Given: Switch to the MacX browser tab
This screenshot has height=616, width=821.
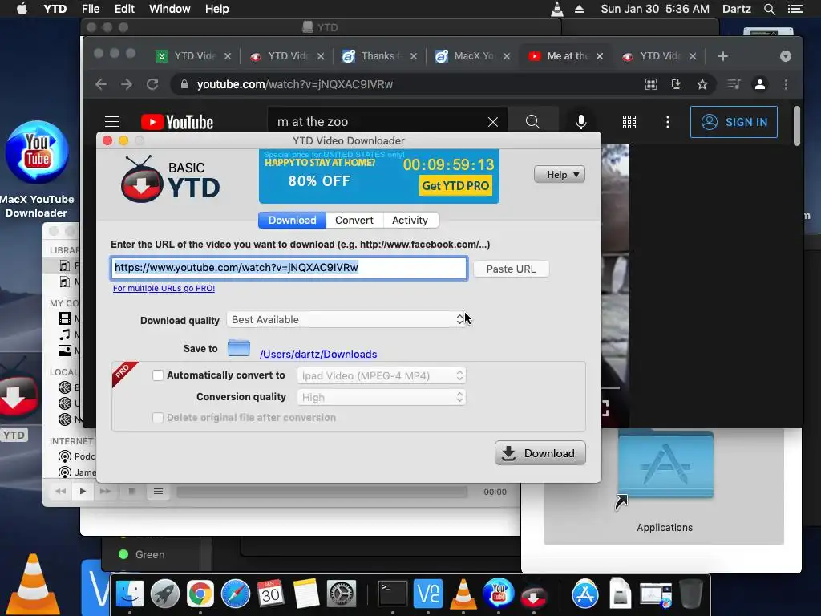Looking at the screenshot, I should [471, 56].
